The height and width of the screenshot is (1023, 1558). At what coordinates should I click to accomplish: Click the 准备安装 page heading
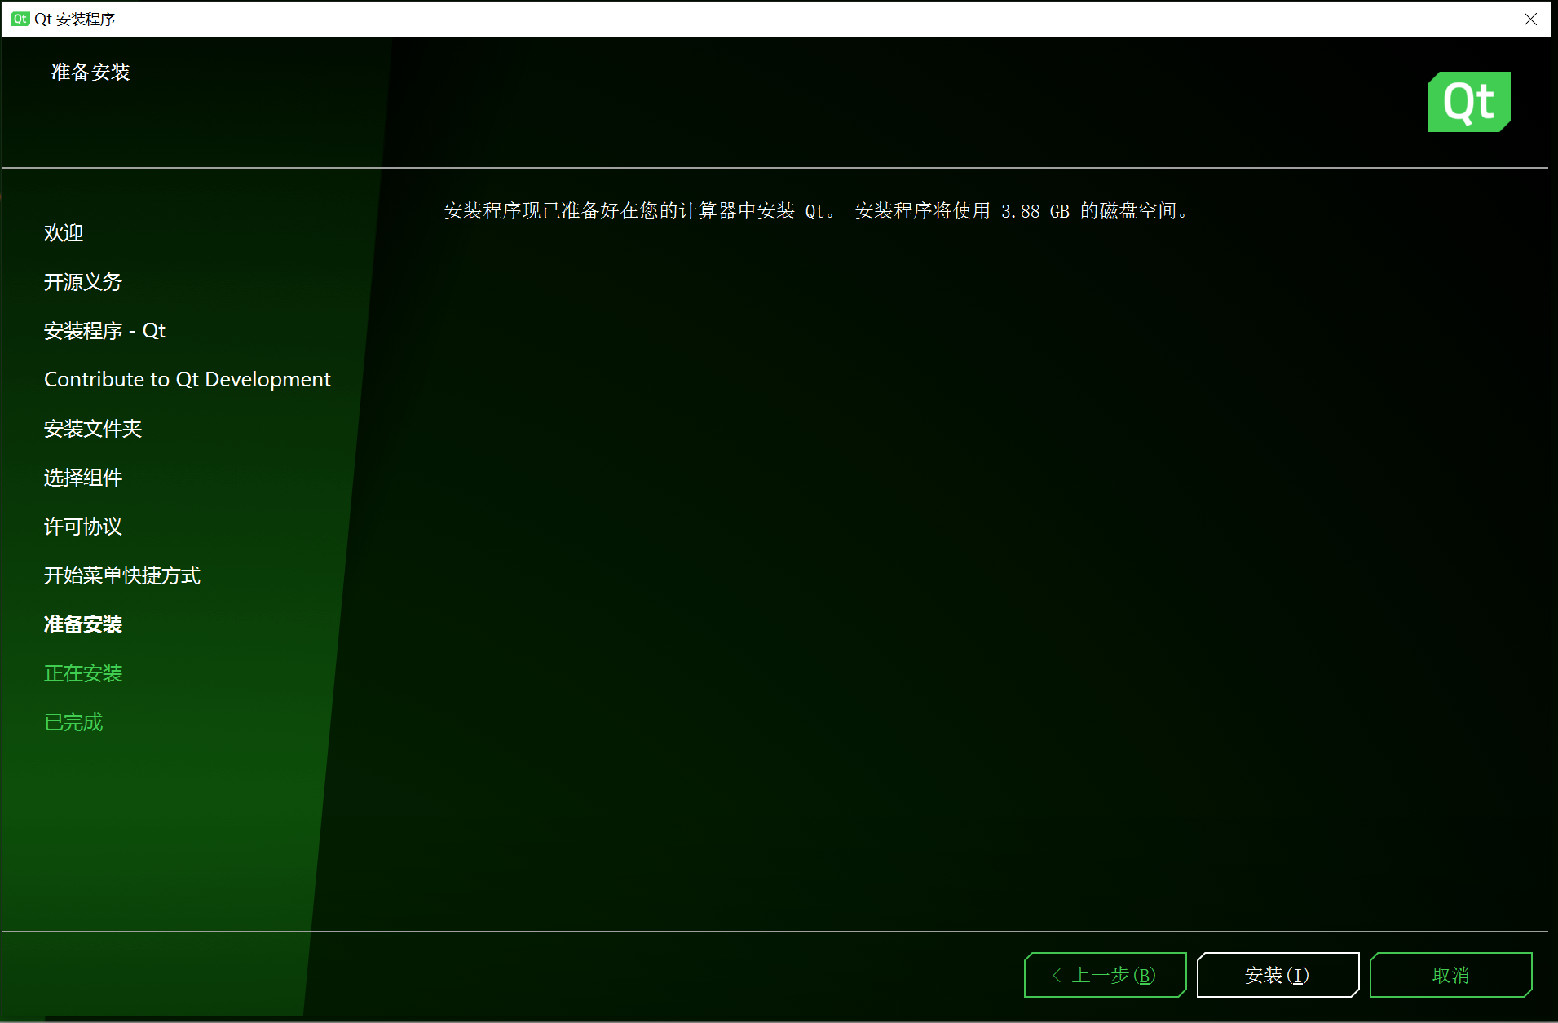tap(90, 72)
